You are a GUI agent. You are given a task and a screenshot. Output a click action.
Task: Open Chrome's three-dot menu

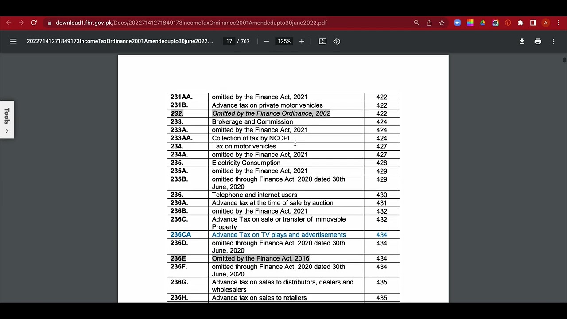pos(558,23)
